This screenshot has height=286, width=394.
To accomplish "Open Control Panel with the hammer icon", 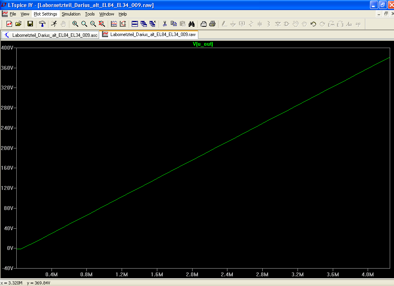I will (x=42, y=24).
